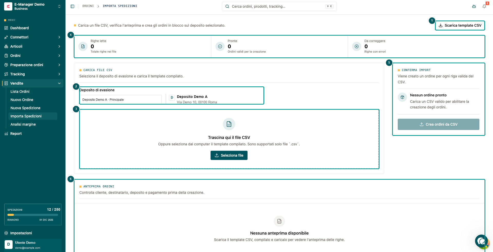
Task: Expand the Ordini sidebar menu
Action: tap(33, 56)
